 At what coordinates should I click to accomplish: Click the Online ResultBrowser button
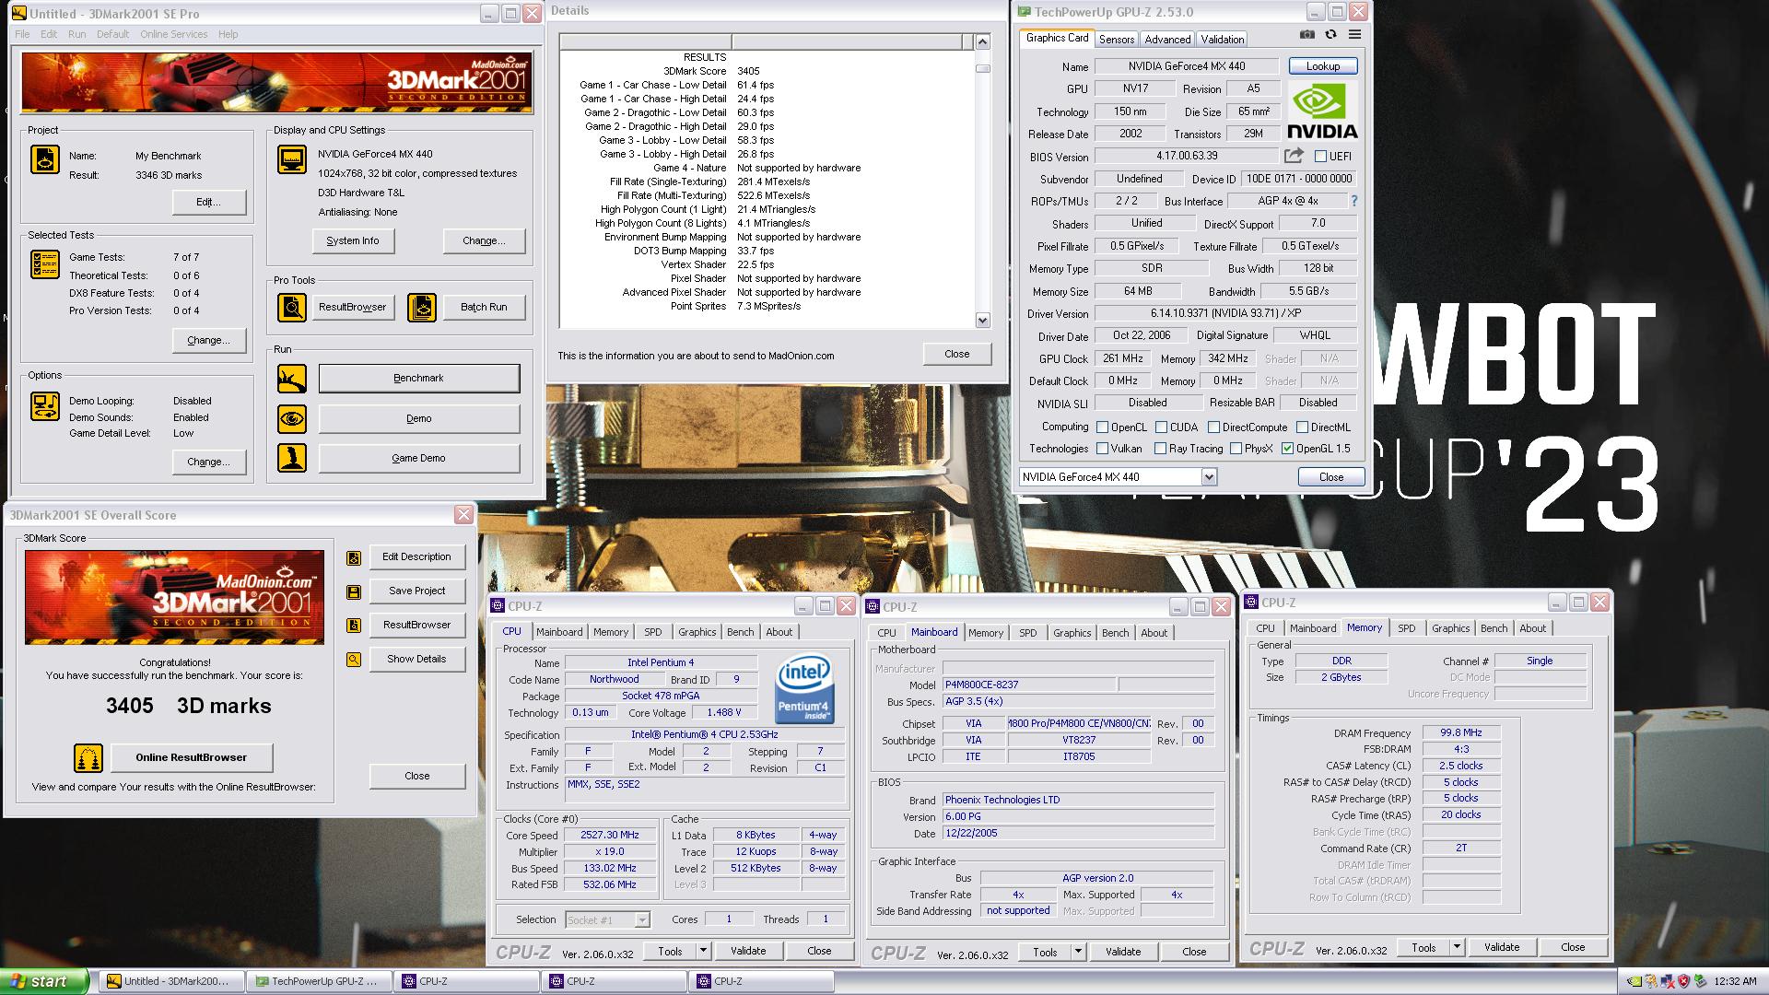[x=192, y=758]
